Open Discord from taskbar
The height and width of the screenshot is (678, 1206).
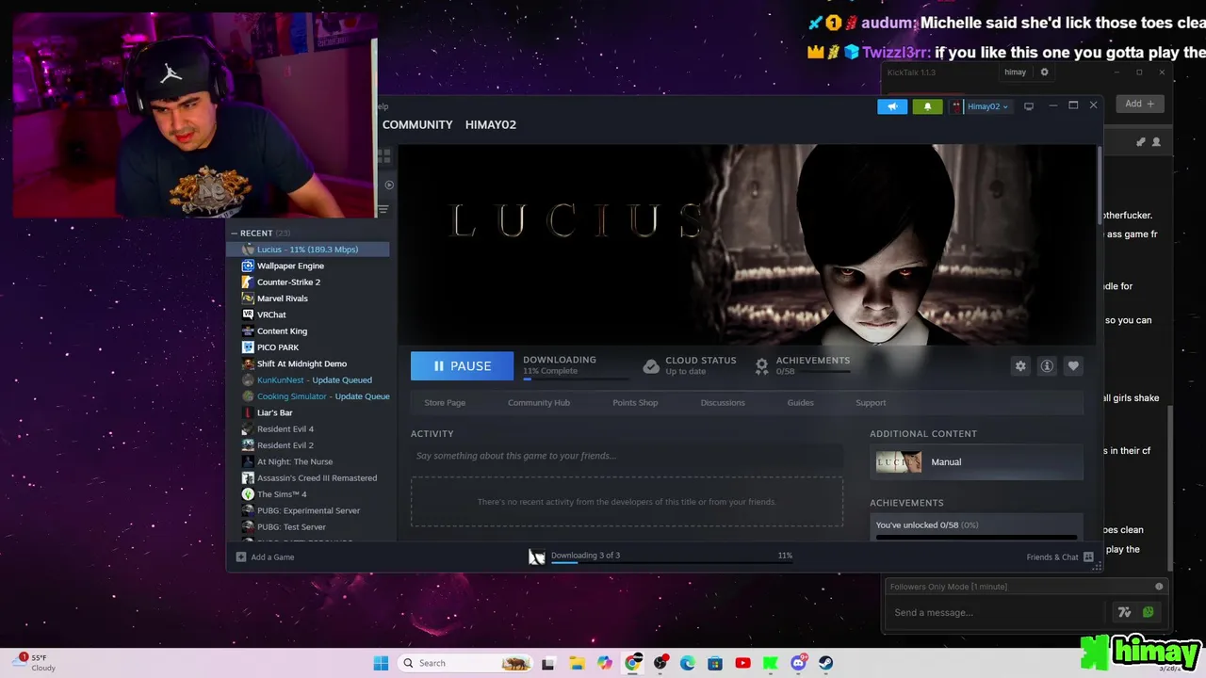799,663
